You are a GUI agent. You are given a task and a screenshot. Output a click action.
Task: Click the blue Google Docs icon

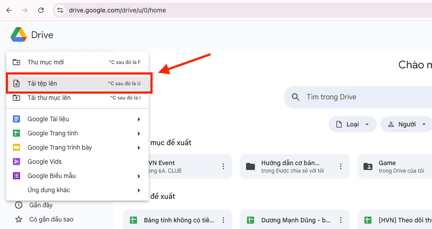16,119
